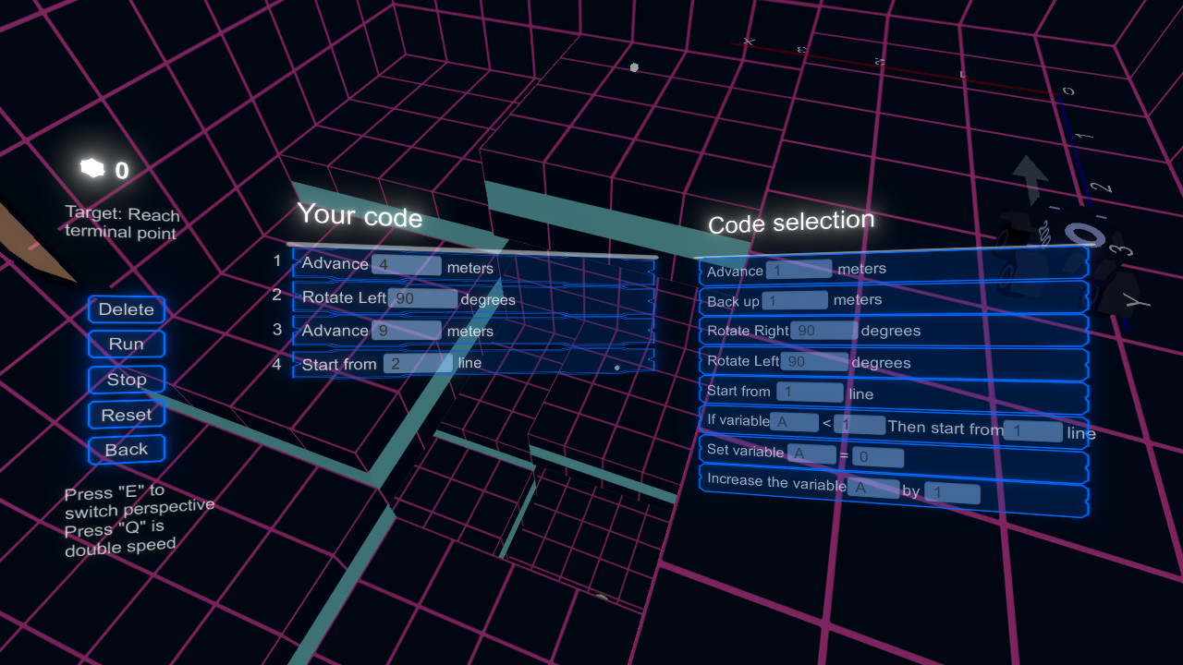The height and width of the screenshot is (665, 1183).
Task: Edit Advance meters field in Code selection
Action: coord(799,270)
